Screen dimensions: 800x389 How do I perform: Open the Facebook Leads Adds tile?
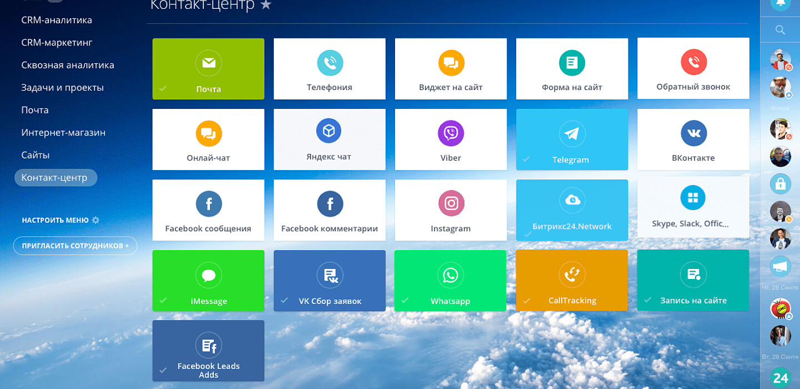[208, 351]
